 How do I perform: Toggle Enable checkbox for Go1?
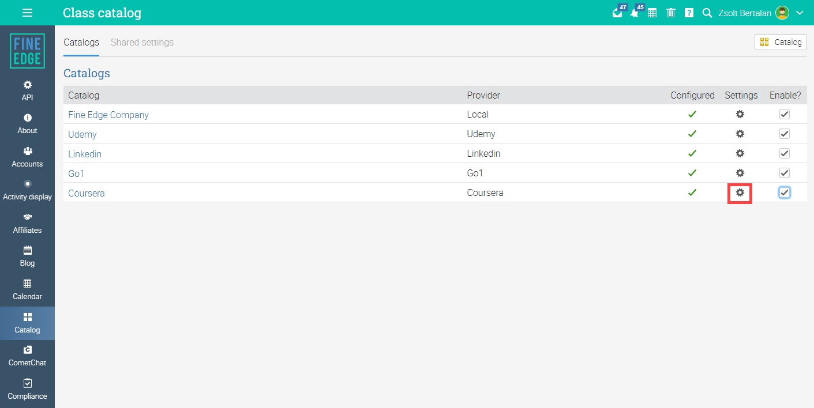784,173
